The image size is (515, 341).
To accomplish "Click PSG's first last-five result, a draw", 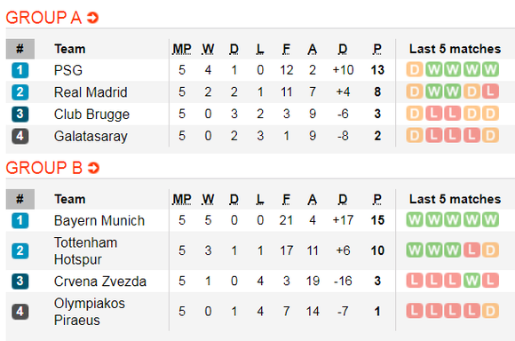I will pos(415,69).
